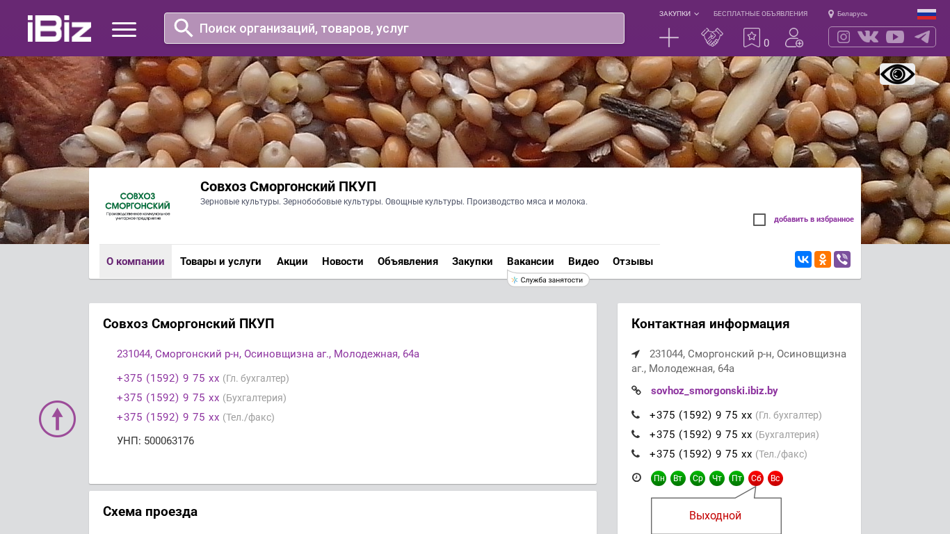Open the language flag selector
The image size is (950, 534).
(x=926, y=14)
